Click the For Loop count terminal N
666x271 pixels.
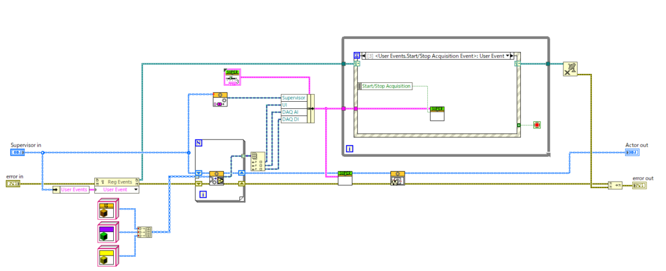tap(199, 143)
